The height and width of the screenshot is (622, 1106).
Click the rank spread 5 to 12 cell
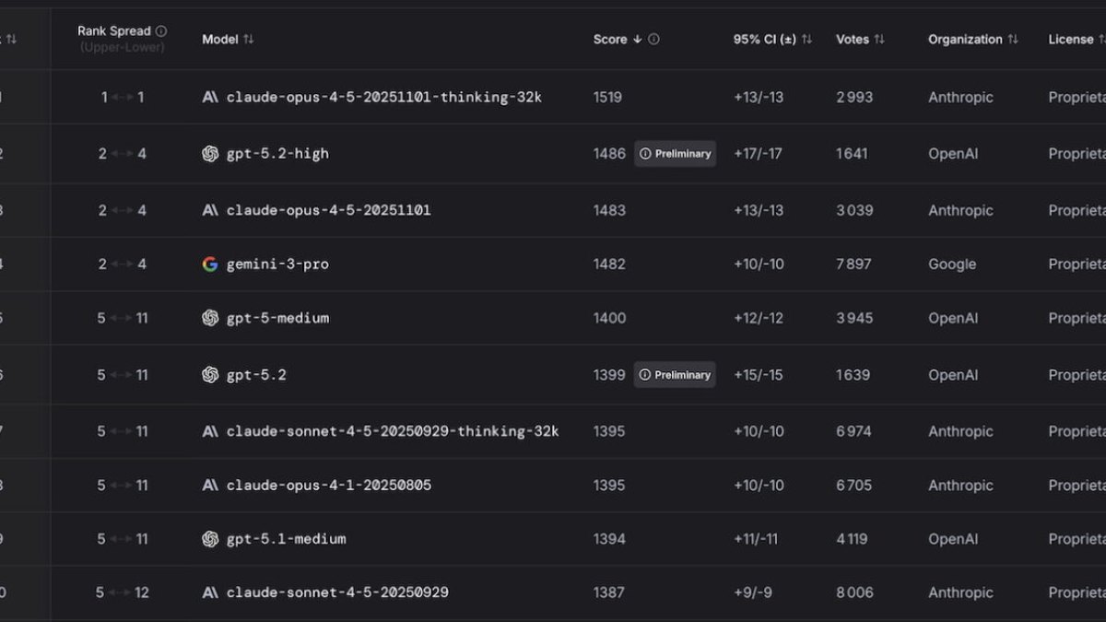click(x=122, y=593)
